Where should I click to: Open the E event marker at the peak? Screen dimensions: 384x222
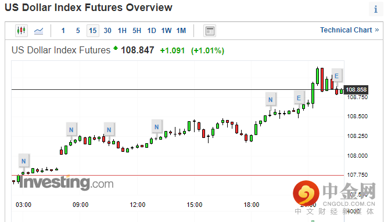pos(337,76)
